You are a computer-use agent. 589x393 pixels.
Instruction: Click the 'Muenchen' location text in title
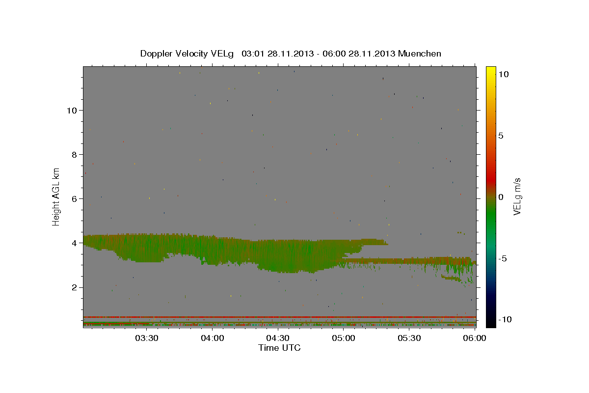pyautogui.click(x=420, y=54)
